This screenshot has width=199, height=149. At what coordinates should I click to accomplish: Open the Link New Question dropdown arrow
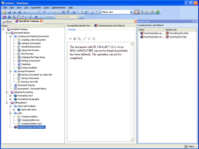pyautogui.click(x=26, y=17)
